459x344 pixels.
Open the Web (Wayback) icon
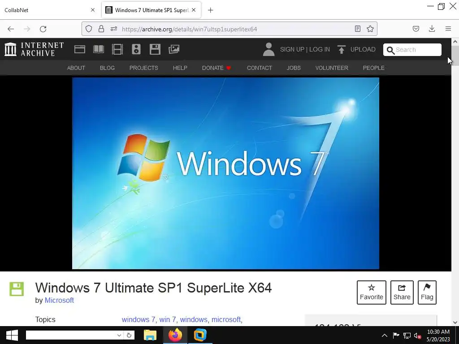[80, 49]
